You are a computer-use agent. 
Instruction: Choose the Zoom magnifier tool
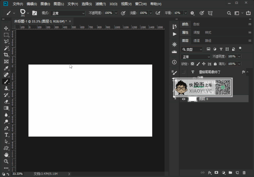[6, 161]
